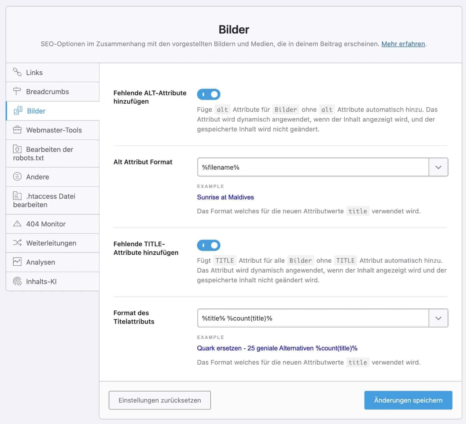The height and width of the screenshot is (424, 466).
Task: Expand the Alt Attribut Format dropdown arrow
Action: tap(438, 167)
